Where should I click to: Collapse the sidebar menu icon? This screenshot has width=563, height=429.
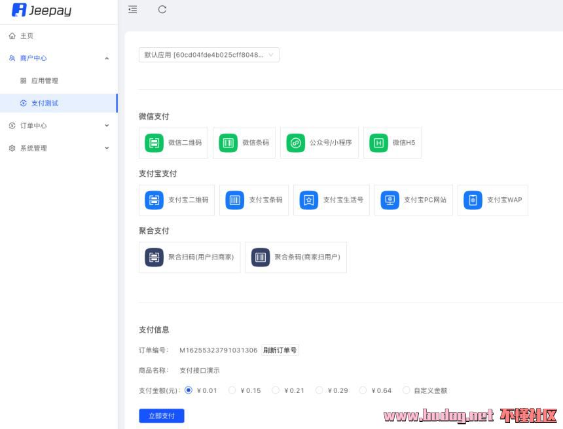pos(132,10)
